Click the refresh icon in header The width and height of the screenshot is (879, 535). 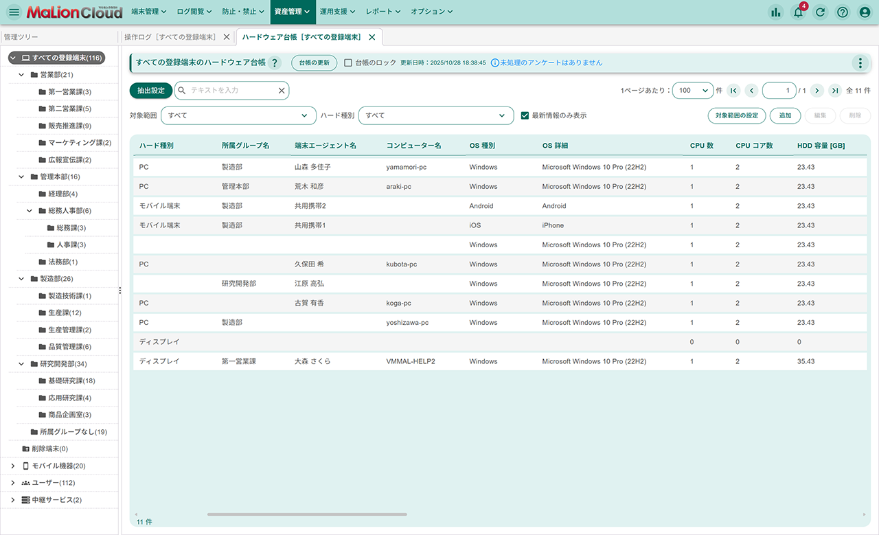(x=820, y=12)
